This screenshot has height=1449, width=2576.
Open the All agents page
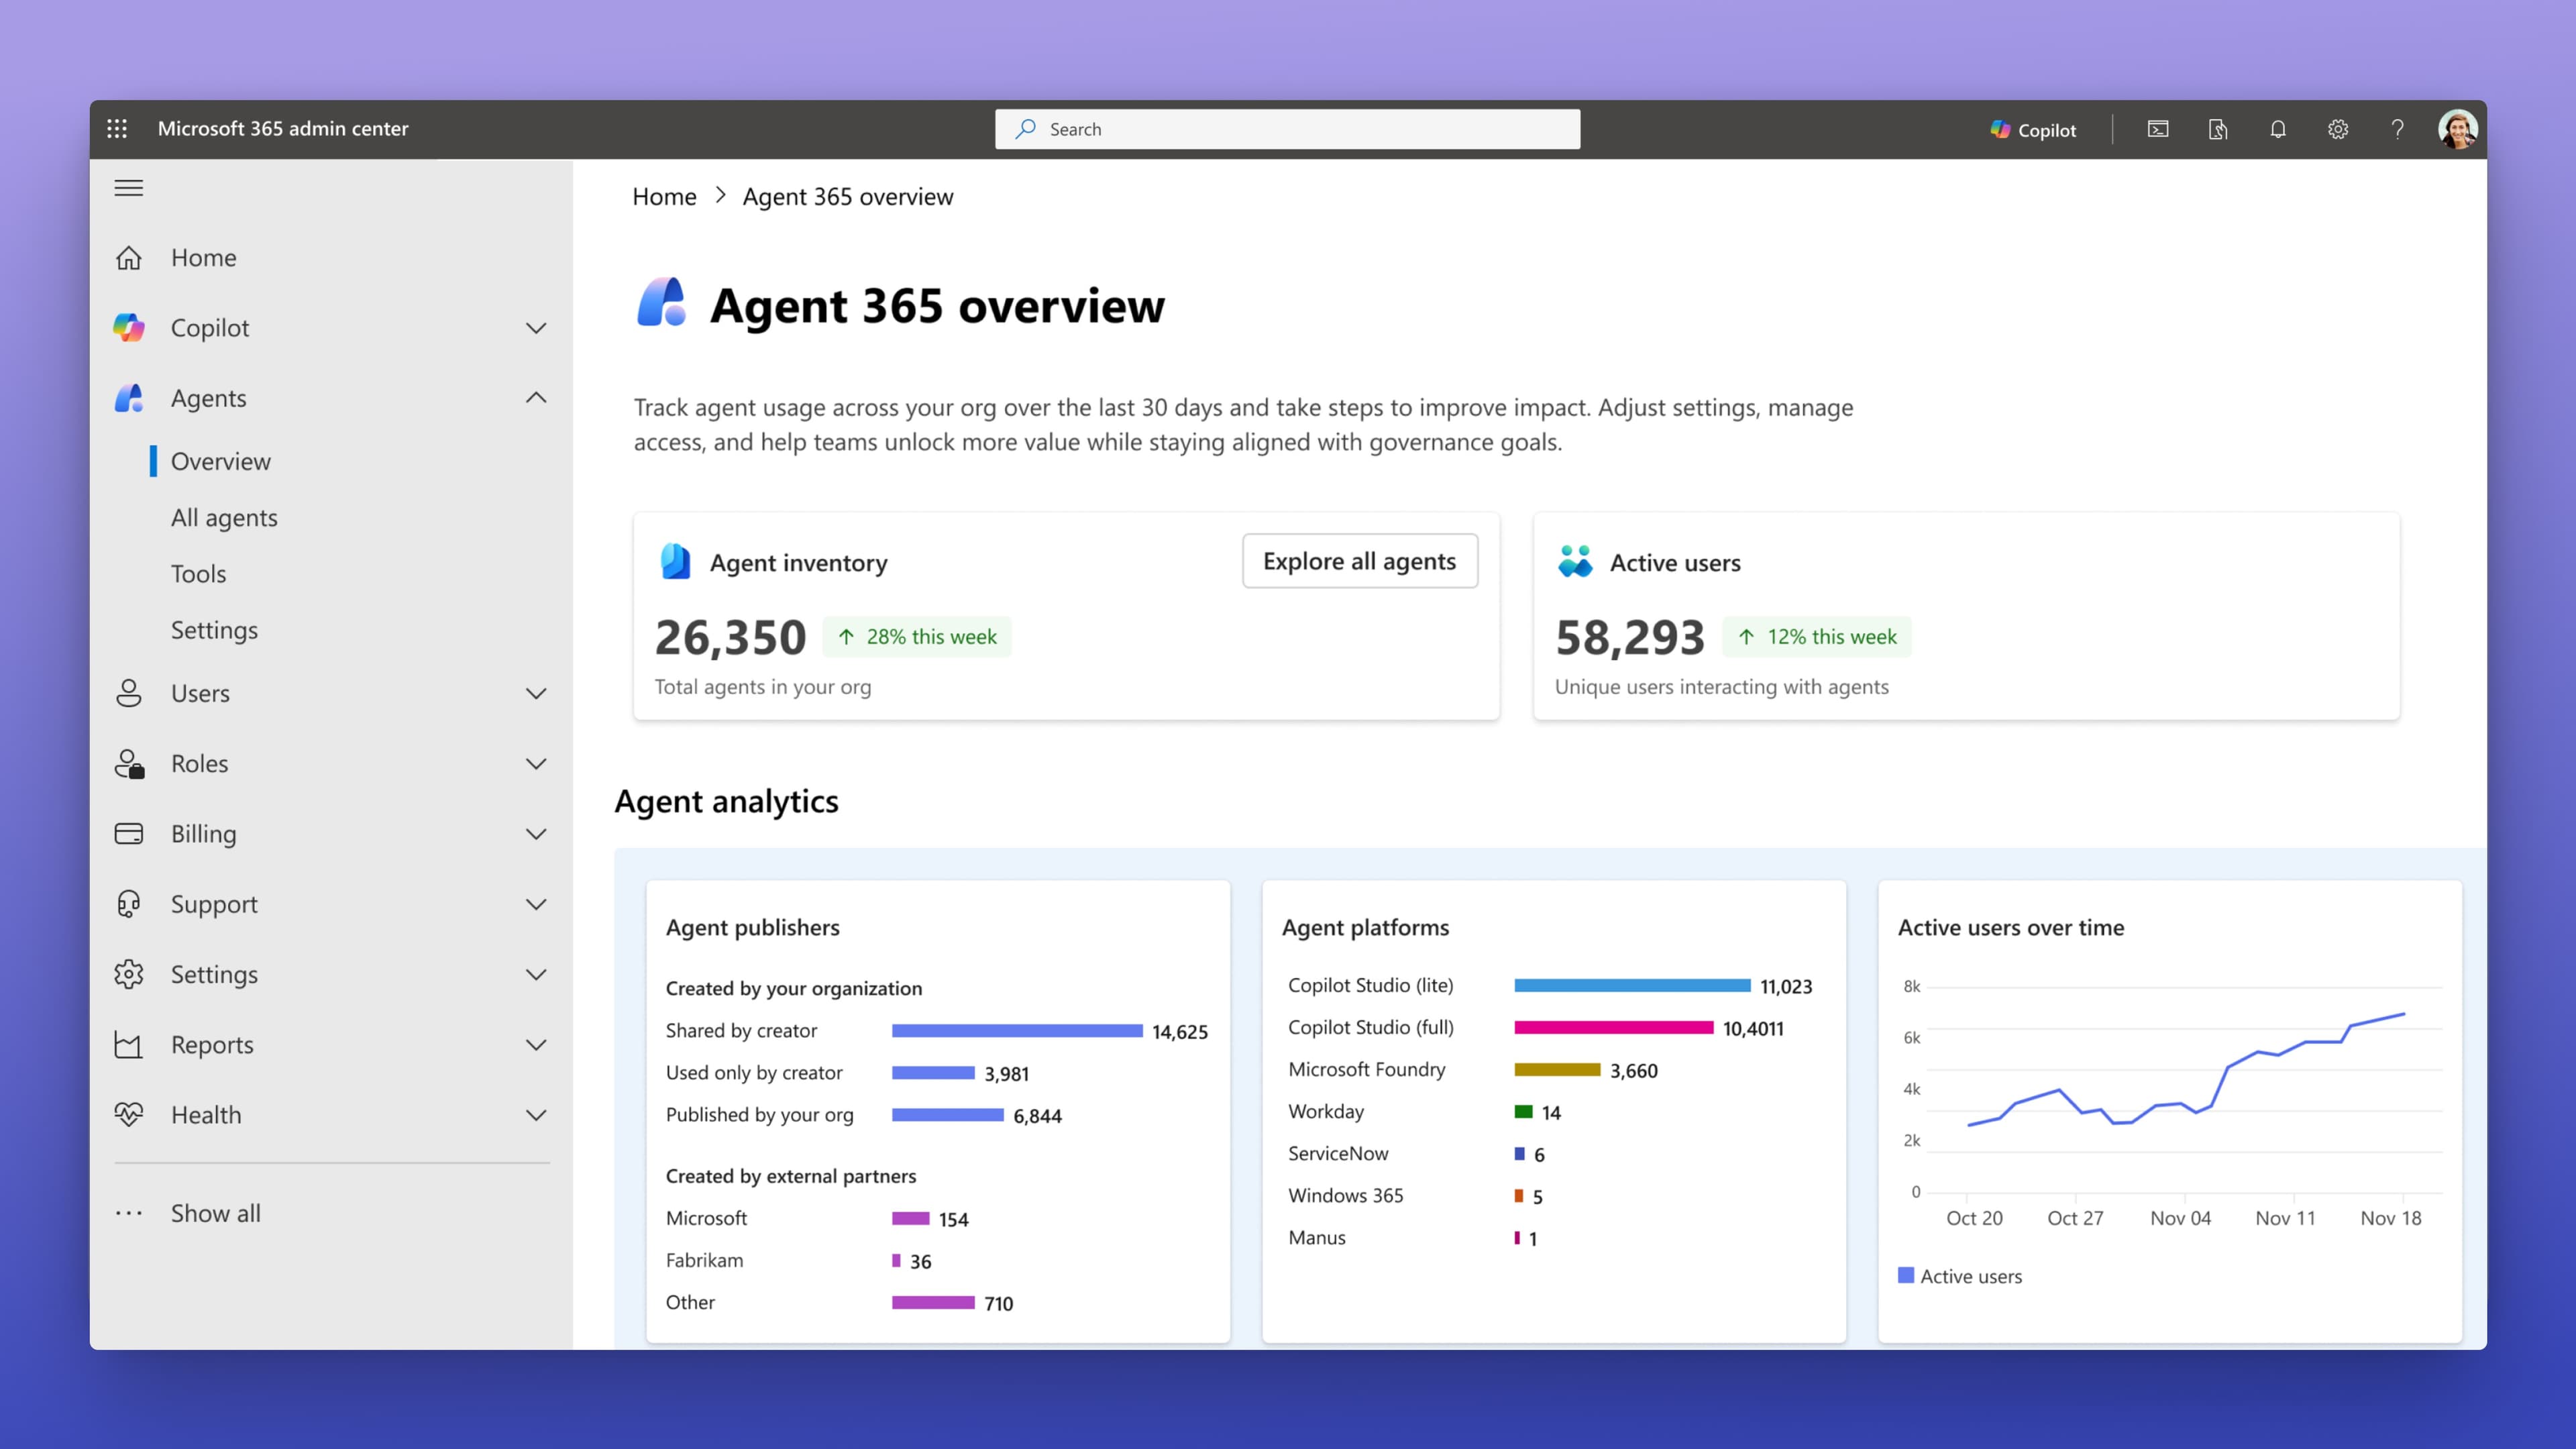tap(224, 517)
